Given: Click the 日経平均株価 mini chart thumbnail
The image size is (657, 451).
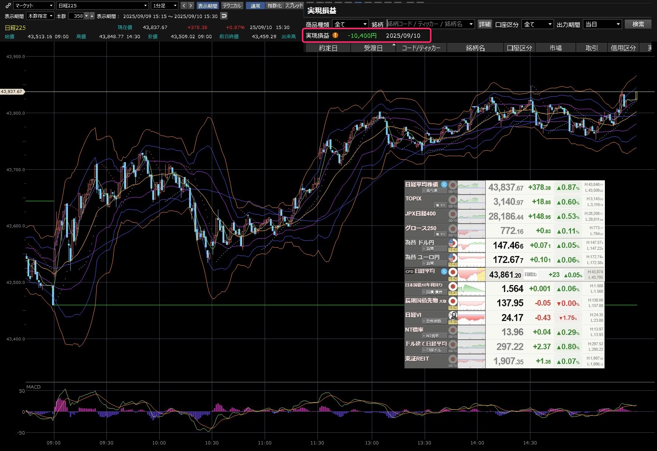Looking at the screenshot, I should coord(471,187).
